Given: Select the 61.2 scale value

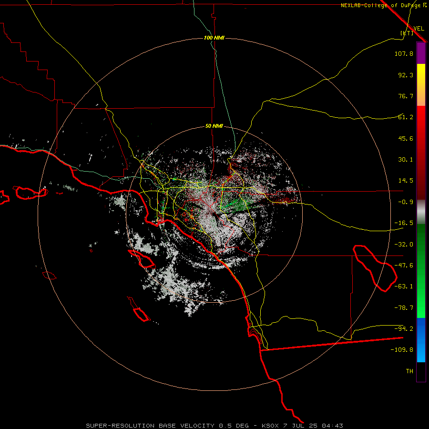Looking at the screenshot, I should (406, 117).
